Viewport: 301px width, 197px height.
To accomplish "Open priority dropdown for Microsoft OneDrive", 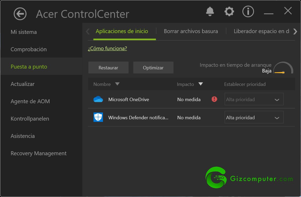I will [254, 99].
